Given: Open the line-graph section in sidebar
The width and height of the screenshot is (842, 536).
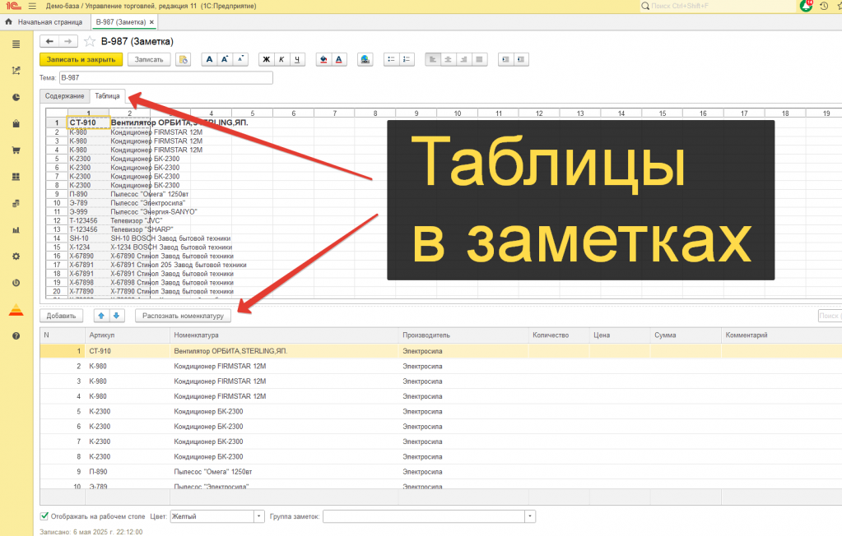Looking at the screenshot, I should (16, 71).
